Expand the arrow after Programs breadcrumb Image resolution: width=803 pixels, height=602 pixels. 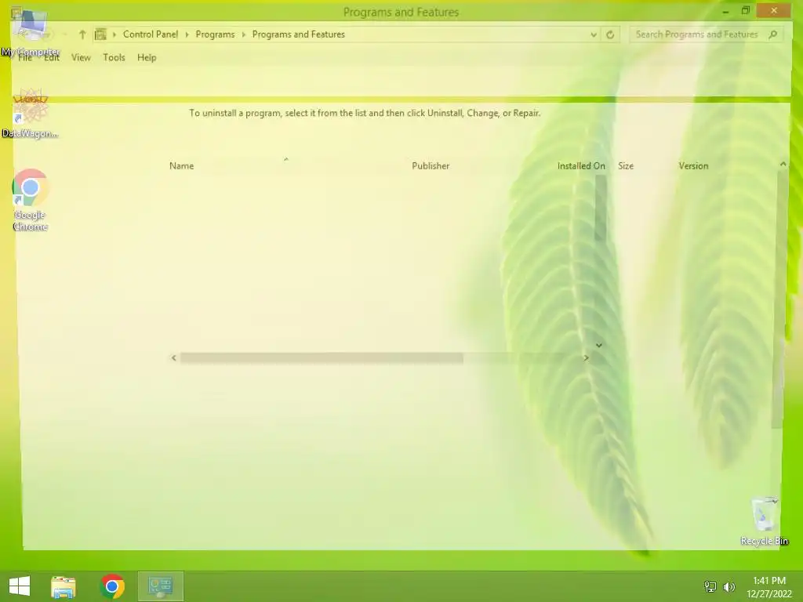point(244,34)
